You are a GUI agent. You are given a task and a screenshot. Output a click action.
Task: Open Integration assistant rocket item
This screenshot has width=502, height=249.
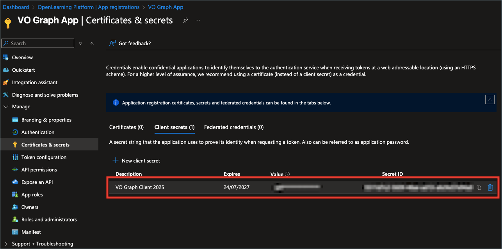click(34, 82)
